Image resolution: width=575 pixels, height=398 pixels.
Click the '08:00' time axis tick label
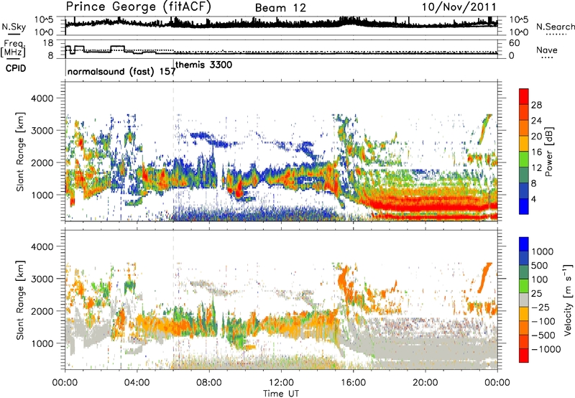pyautogui.click(x=209, y=383)
